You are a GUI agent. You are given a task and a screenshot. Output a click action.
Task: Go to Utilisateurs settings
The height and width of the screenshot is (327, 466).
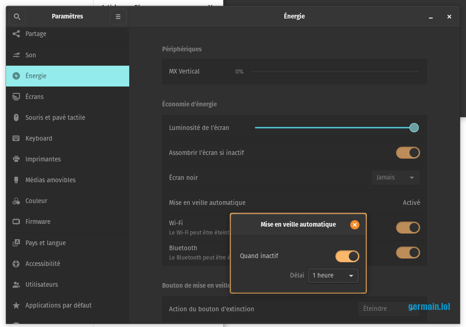click(x=68, y=284)
